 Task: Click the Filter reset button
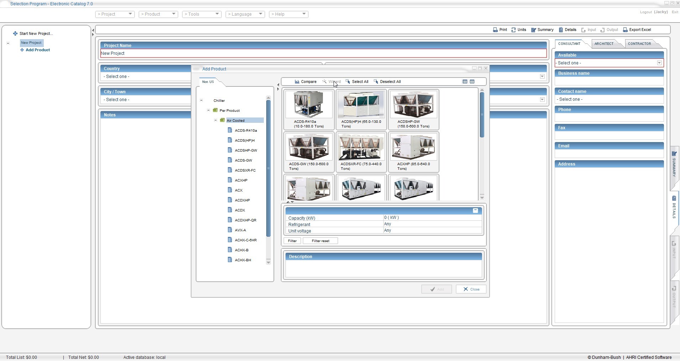click(320, 241)
